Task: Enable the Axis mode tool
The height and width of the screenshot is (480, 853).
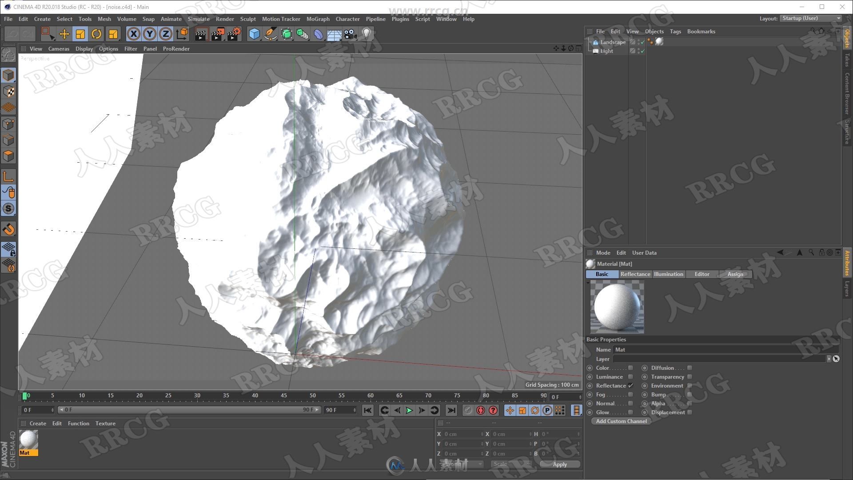Action: (8, 176)
